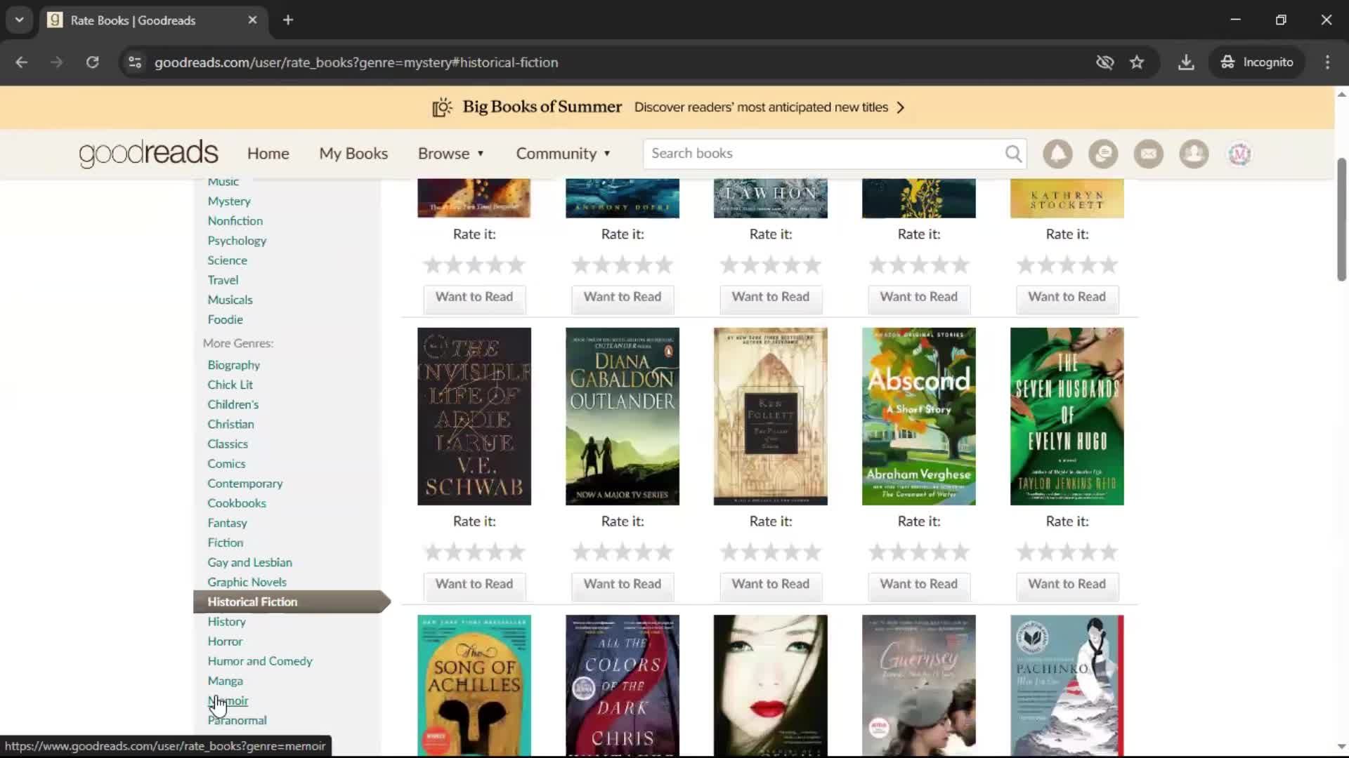This screenshot has height=758, width=1349.
Task: Click Want to Read under Abscond
Action: point(919,584)
